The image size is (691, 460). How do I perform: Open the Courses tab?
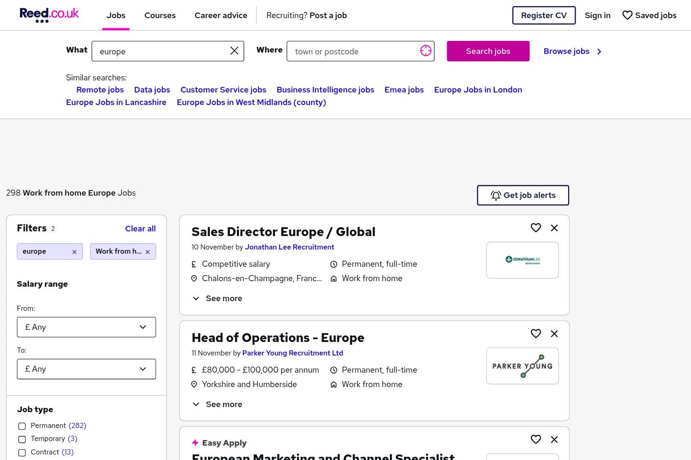[160, 15]
